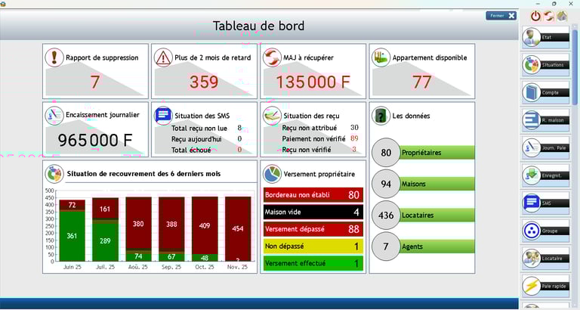Click the 94 Maisons count circle
Viewport: 580px width, 310px height.
coord(386,184)
